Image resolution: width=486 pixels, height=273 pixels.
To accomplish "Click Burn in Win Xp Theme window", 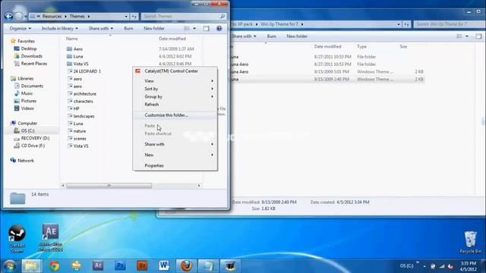I will click(x=272, y=36).
